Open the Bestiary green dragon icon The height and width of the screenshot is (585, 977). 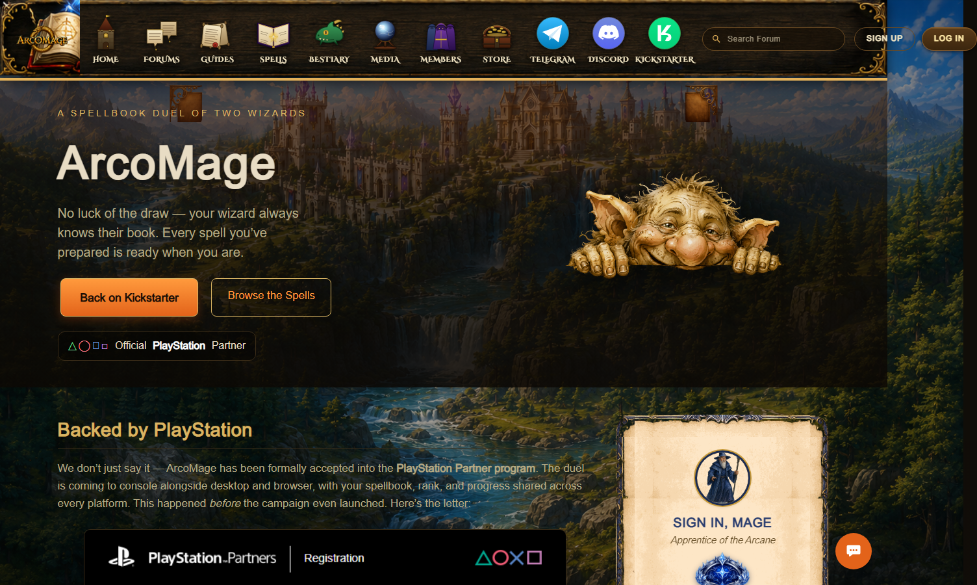[x=329, y=34]
